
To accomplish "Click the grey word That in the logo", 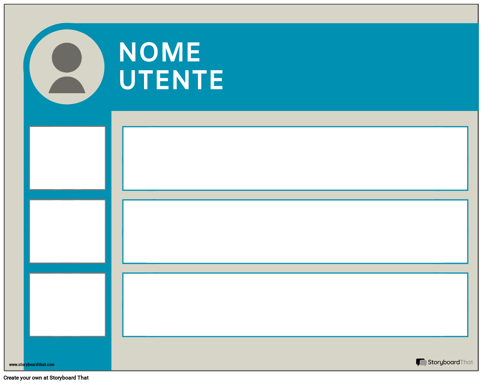I will coord(466,362).
